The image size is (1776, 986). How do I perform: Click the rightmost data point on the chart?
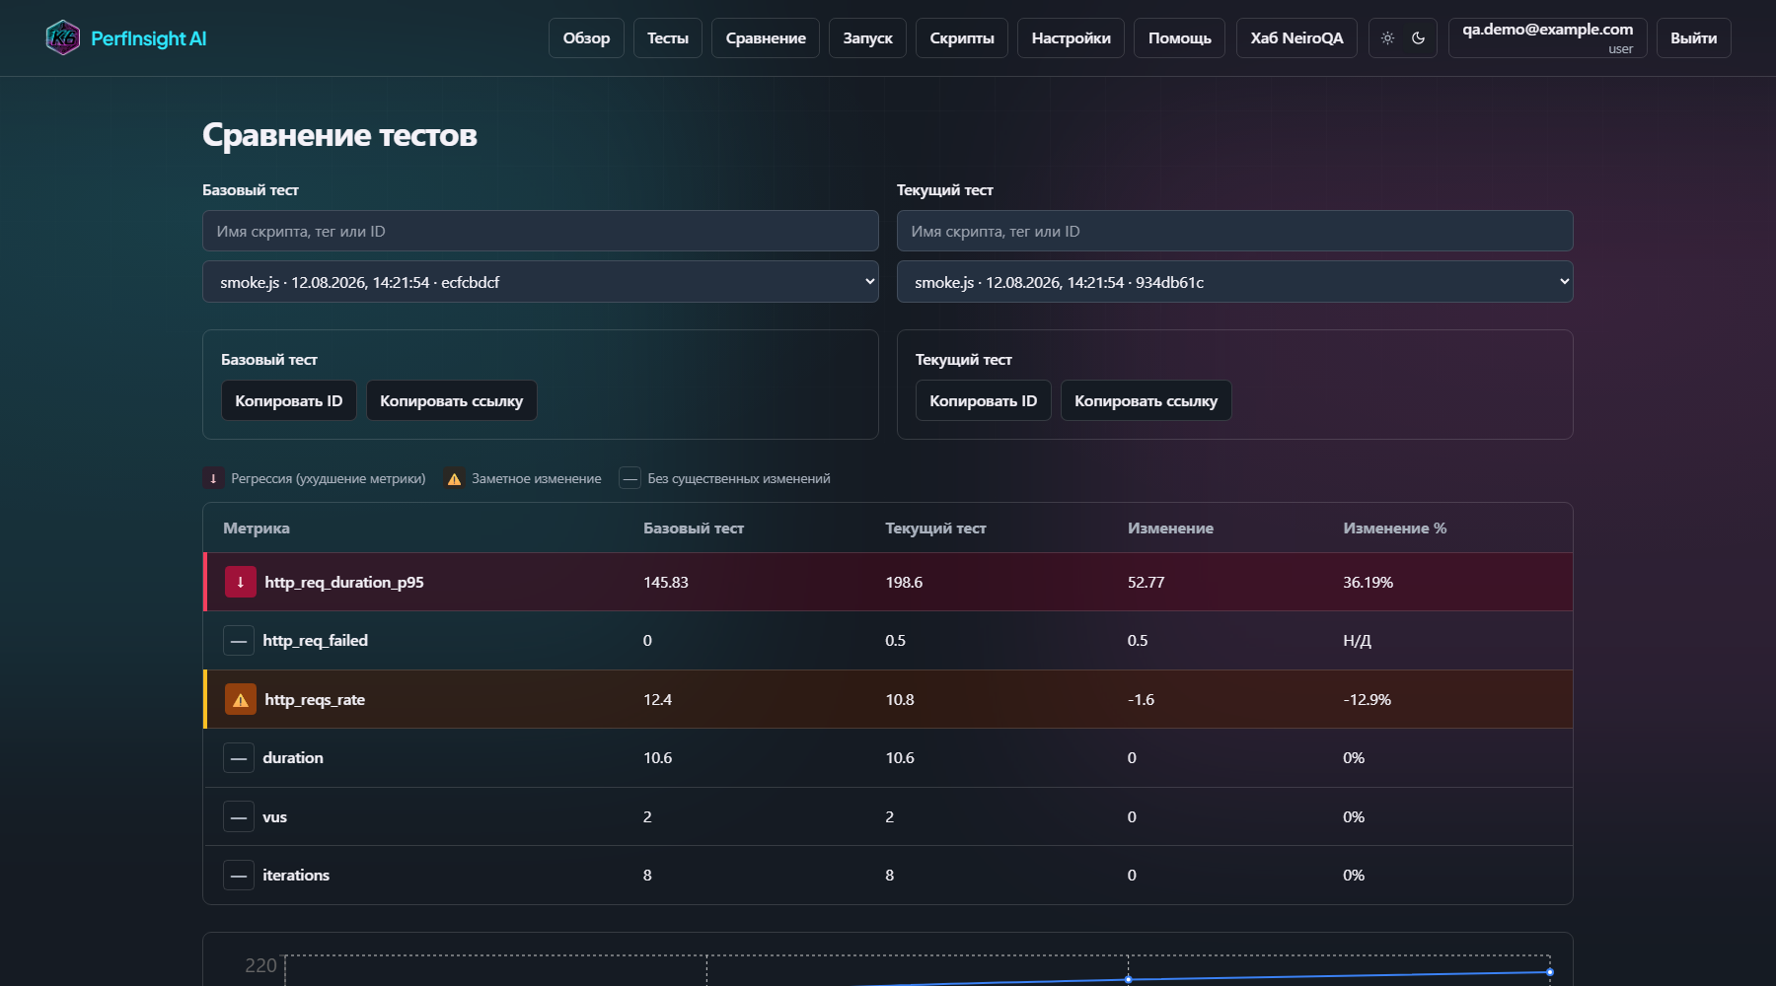coord(1550,972)
